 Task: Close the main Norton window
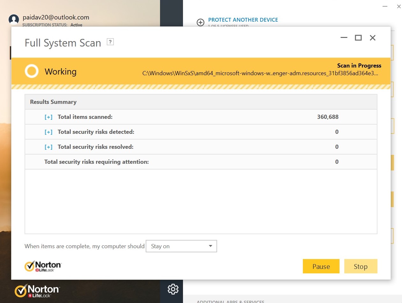tap(399, 6)
